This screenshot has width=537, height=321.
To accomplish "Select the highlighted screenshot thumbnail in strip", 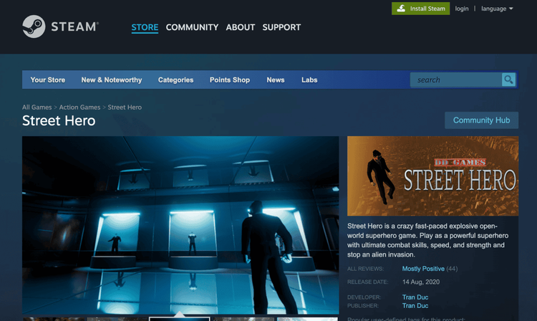I will coord(180,319).
